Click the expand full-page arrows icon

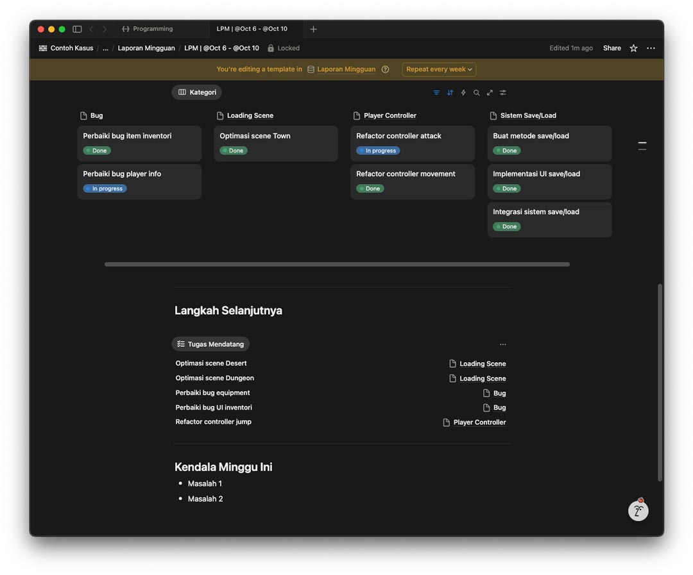tap(490, 92)
